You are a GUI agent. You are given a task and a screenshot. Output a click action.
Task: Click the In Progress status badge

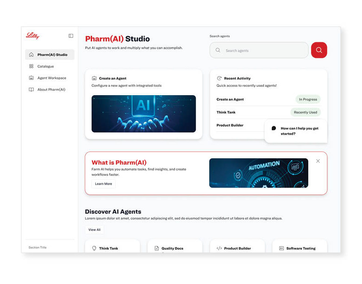(x=308, y=99)
